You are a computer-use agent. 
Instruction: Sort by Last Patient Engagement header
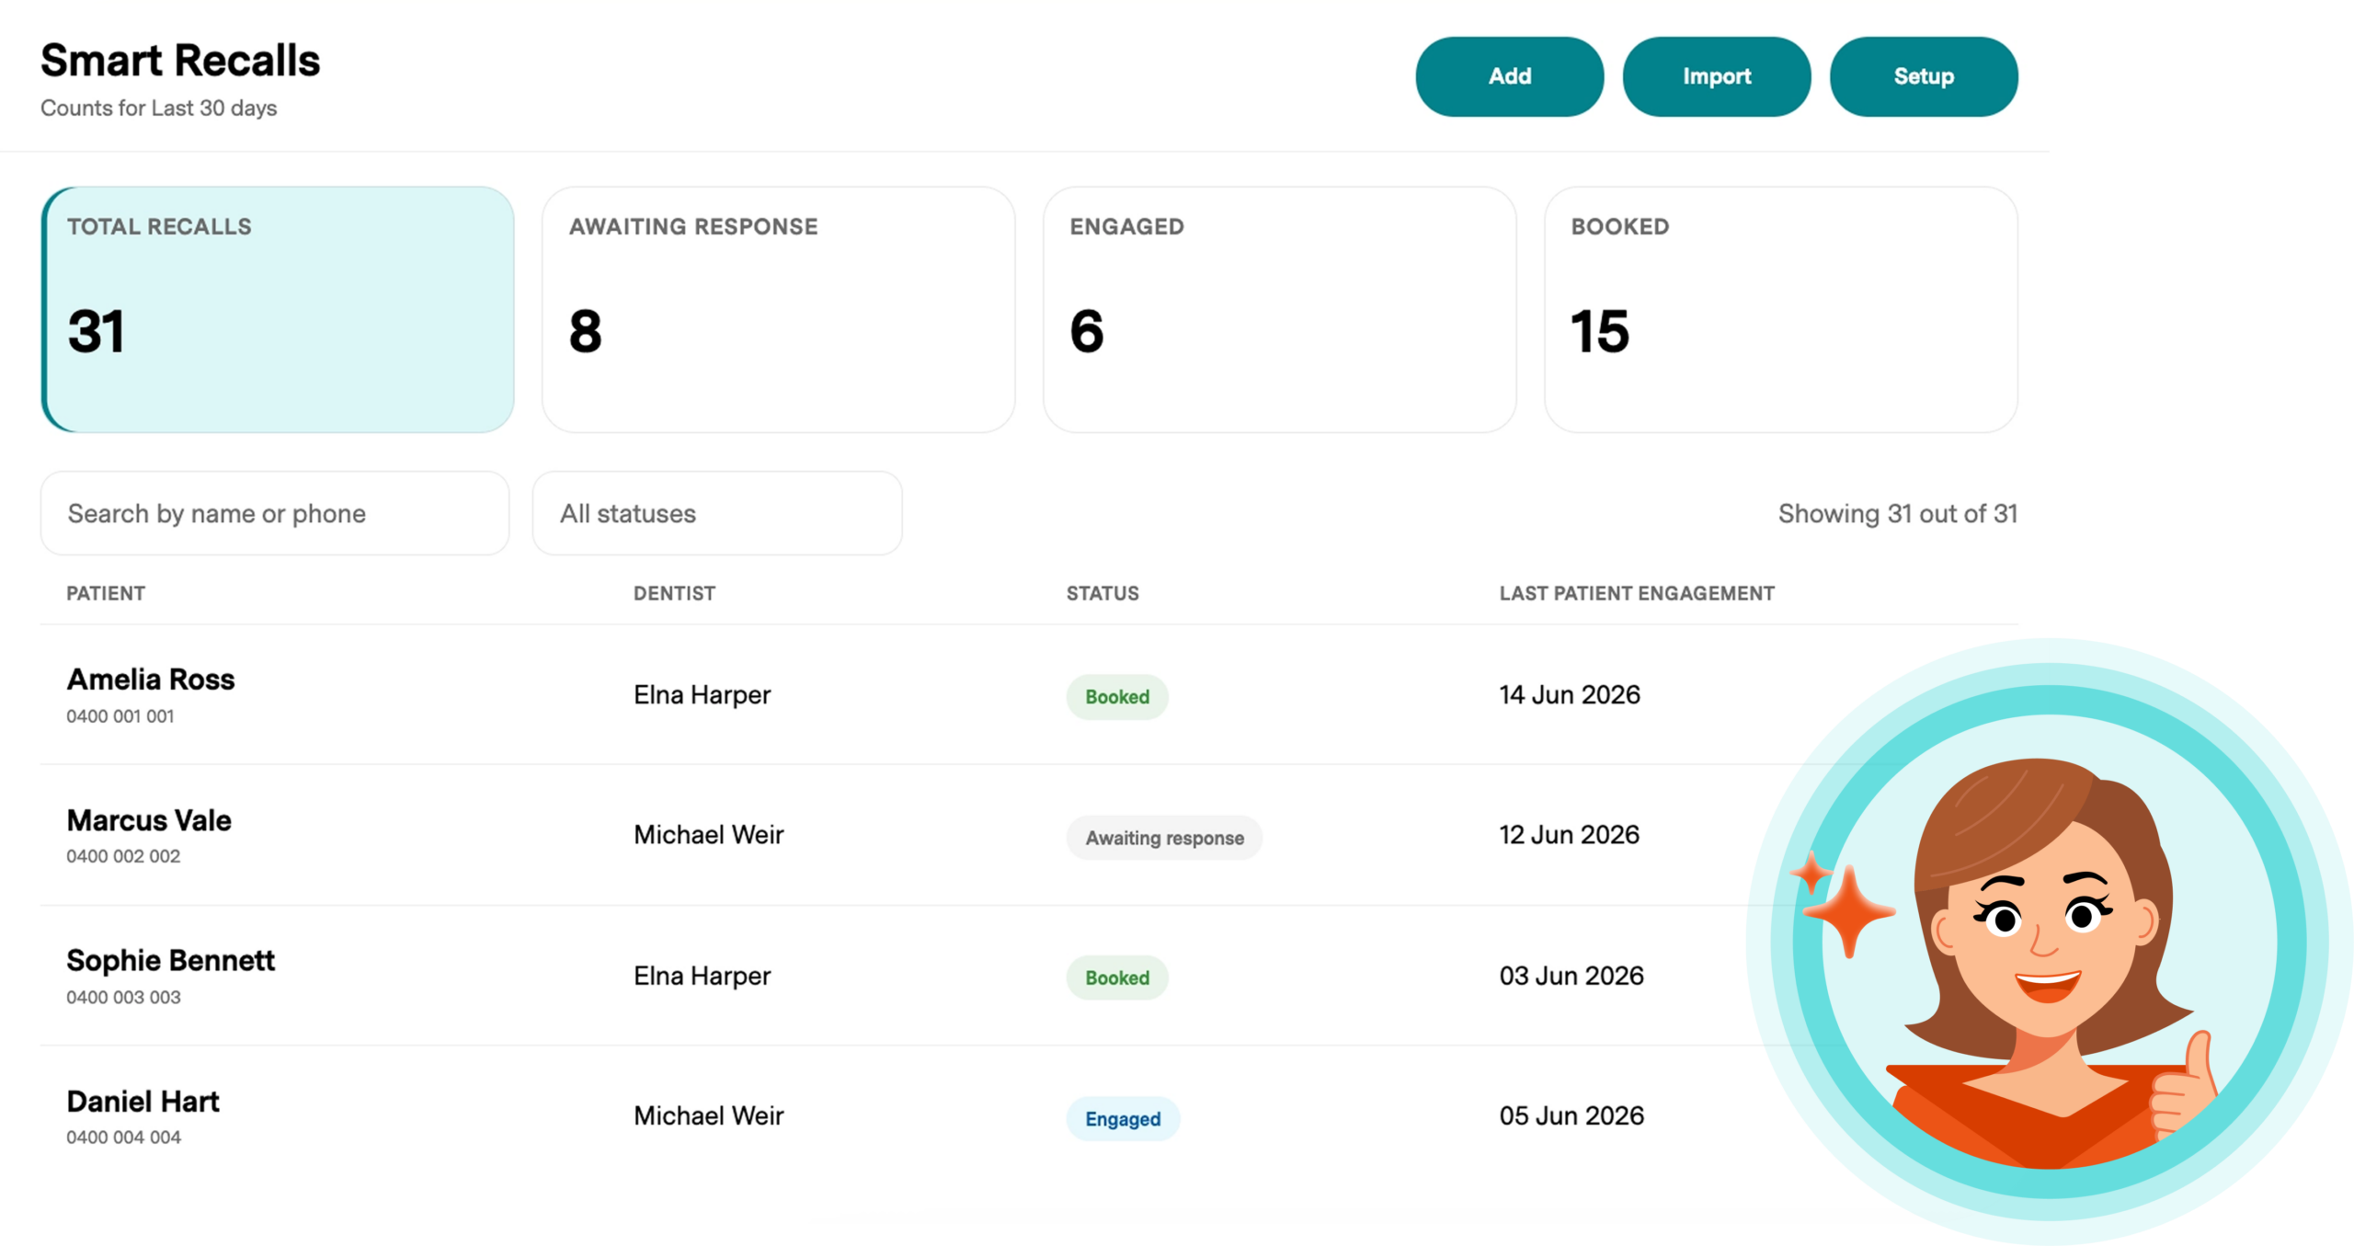coord(1637,593)
